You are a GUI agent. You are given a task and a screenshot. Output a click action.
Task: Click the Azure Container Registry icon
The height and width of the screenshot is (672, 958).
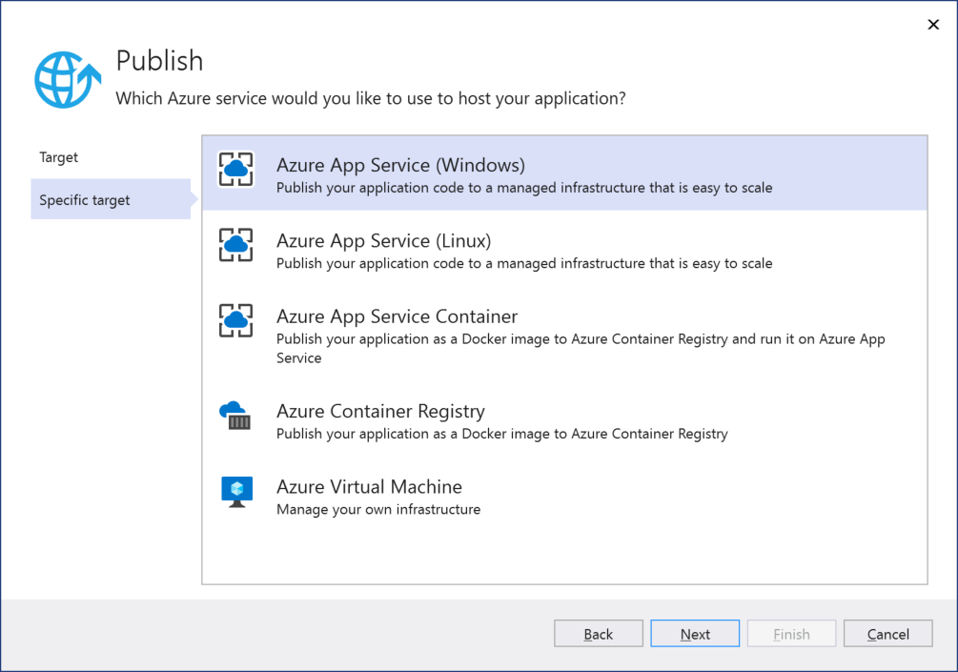pos(235,417)
